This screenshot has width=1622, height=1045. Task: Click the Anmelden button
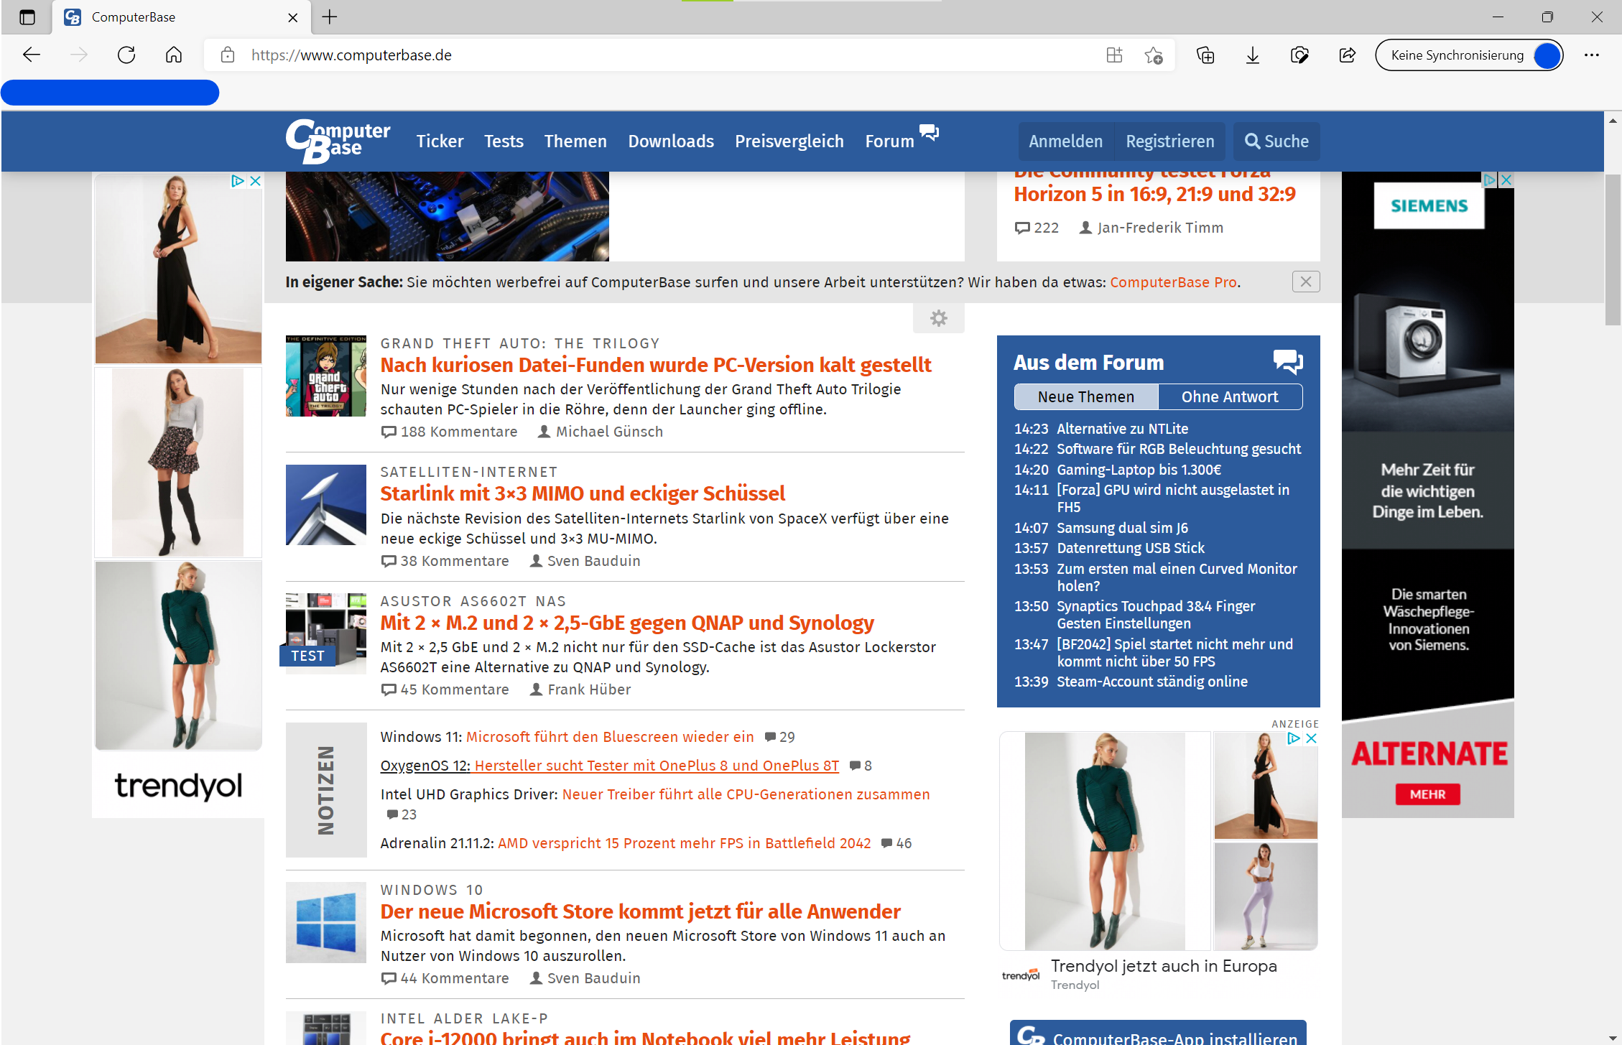point(1065,141)
